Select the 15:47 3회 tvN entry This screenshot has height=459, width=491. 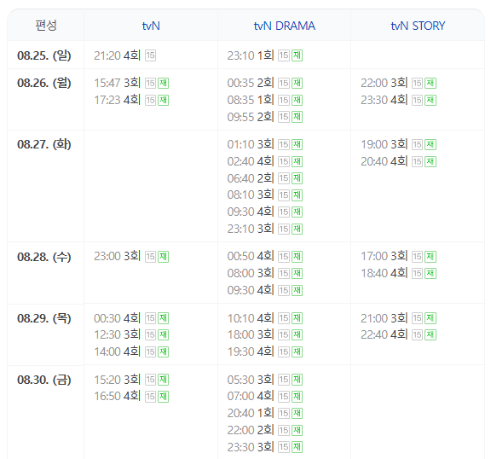(x=117, y=84)
